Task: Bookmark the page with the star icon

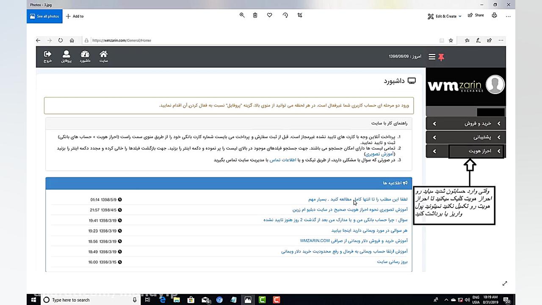Action: tap(451, 40)
